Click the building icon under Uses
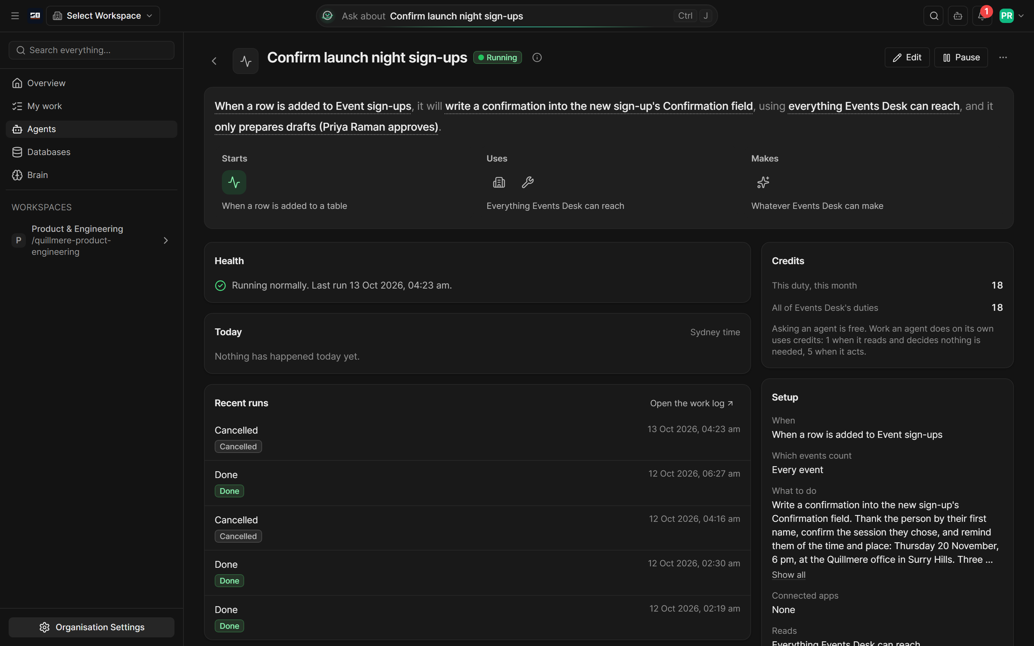 [x=499, y=182]
